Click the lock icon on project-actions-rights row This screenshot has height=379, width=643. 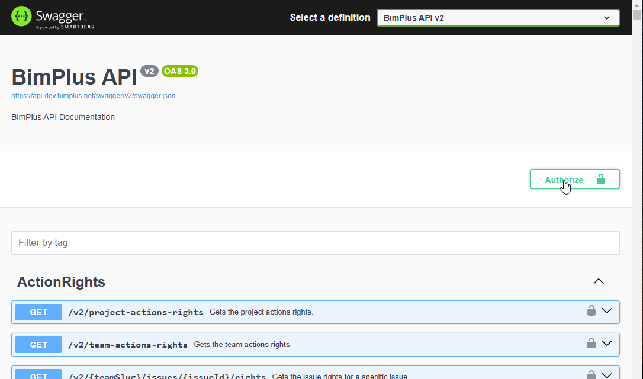591,310
